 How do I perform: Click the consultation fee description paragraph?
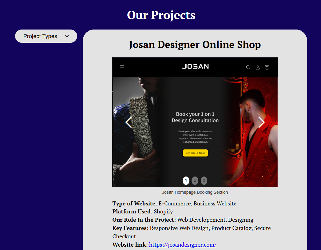(x=195, y=137)
